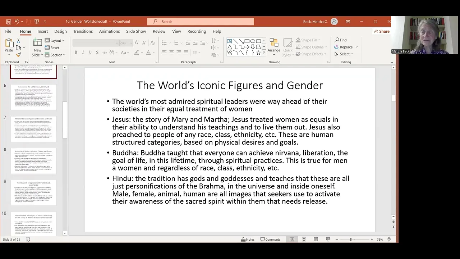Viewport: 460px width, 259px height.
Task: Fit slide to current window
Action: [389, 239]
